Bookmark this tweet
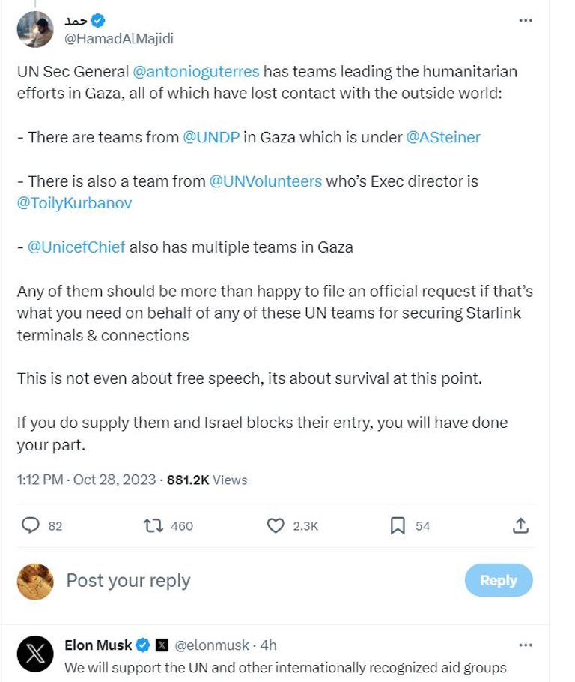The width and height of the screenshot is (575, 682). [x=398, y=525]
